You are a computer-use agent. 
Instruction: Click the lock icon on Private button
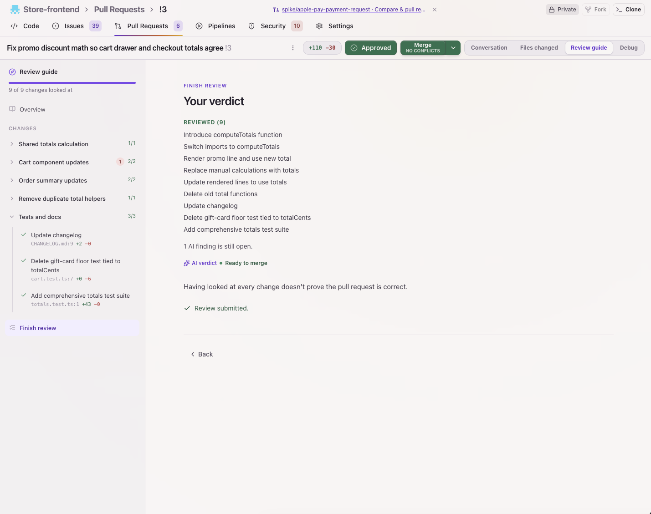click(x=552, y=10)
